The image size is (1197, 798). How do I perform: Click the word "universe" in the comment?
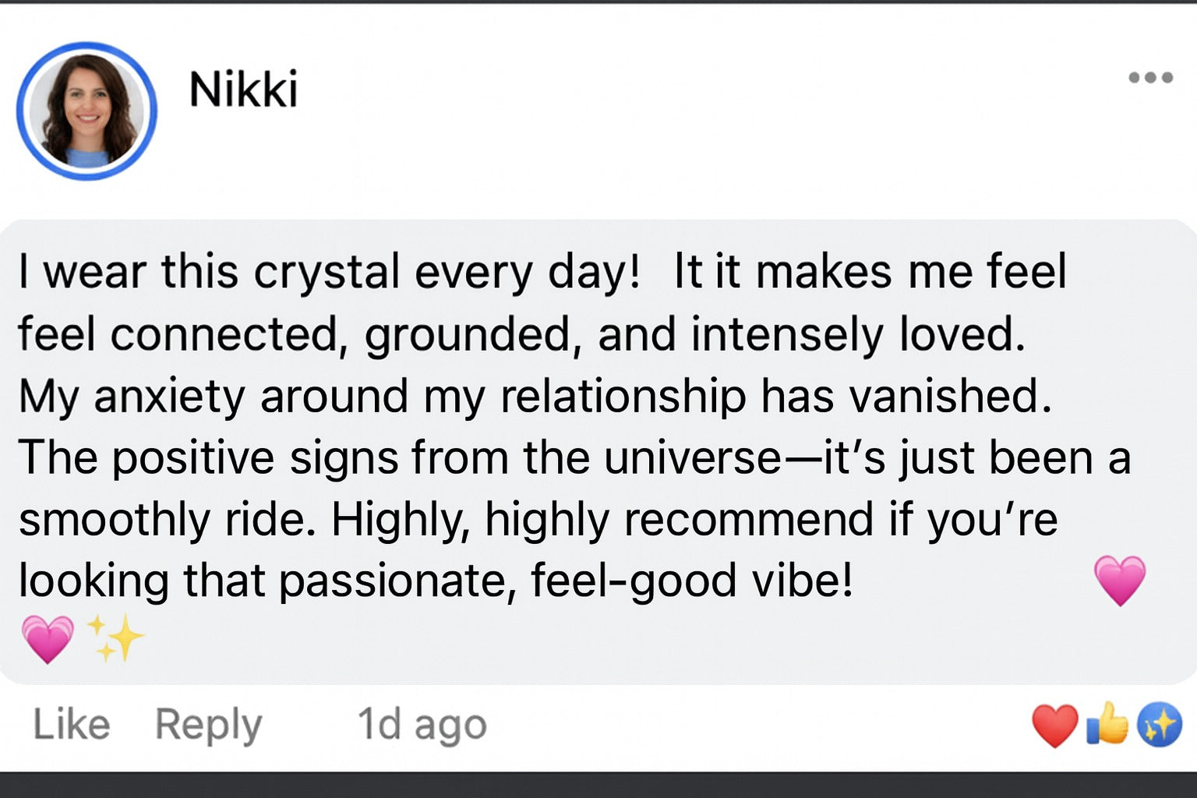[x=691, y=457]
